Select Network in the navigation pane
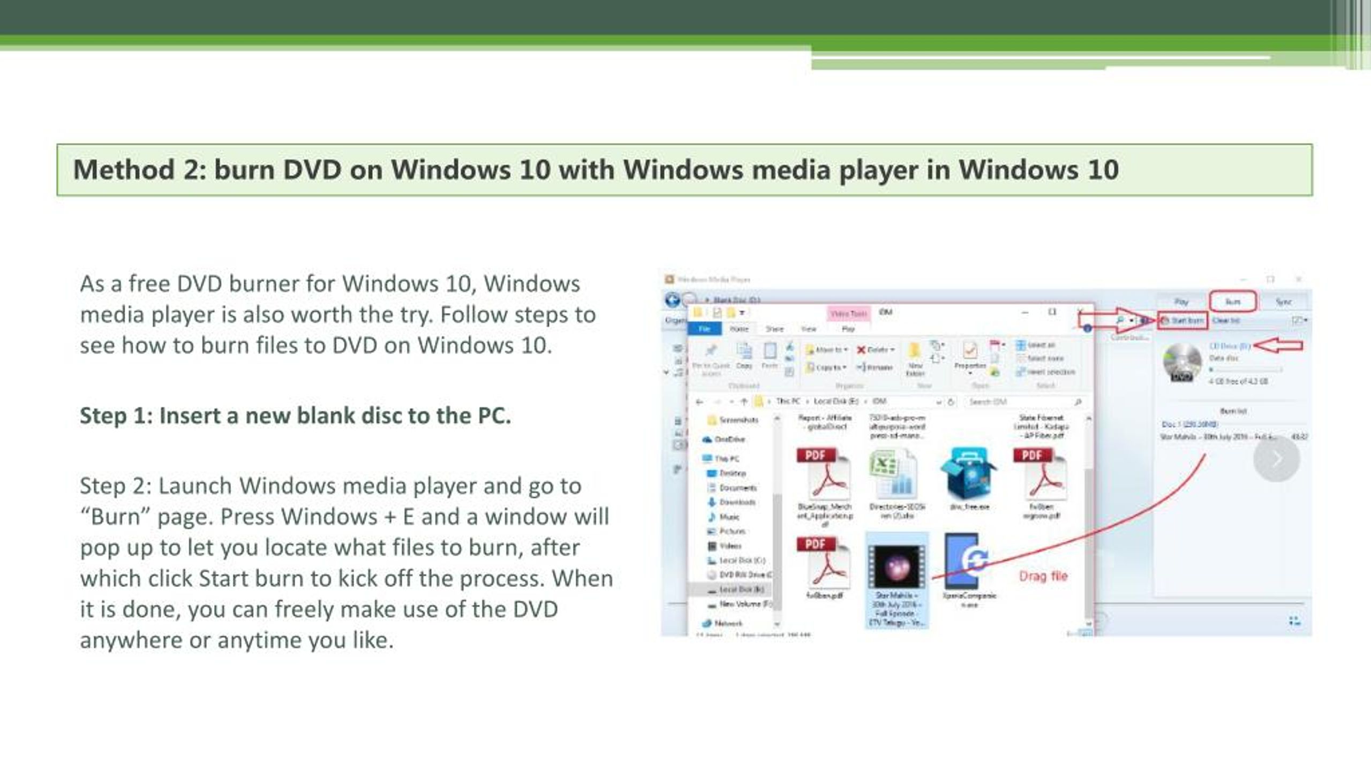The width and height of the screenshot is (1371, 771). click(722, 623)
